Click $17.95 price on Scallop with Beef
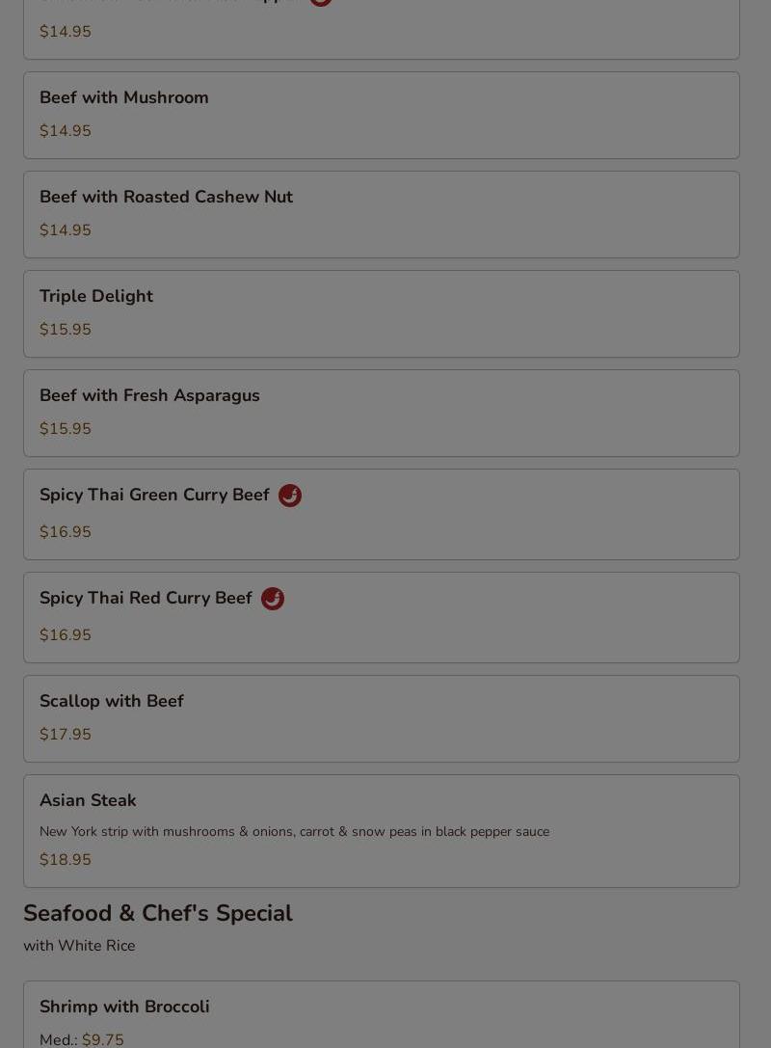 [x=65, y=734]
